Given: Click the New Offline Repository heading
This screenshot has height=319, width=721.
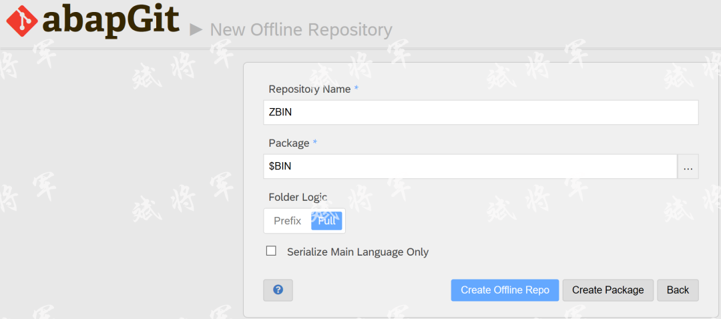Looking at the screenshot, I should pyautogui.click(x=300, y=30).
